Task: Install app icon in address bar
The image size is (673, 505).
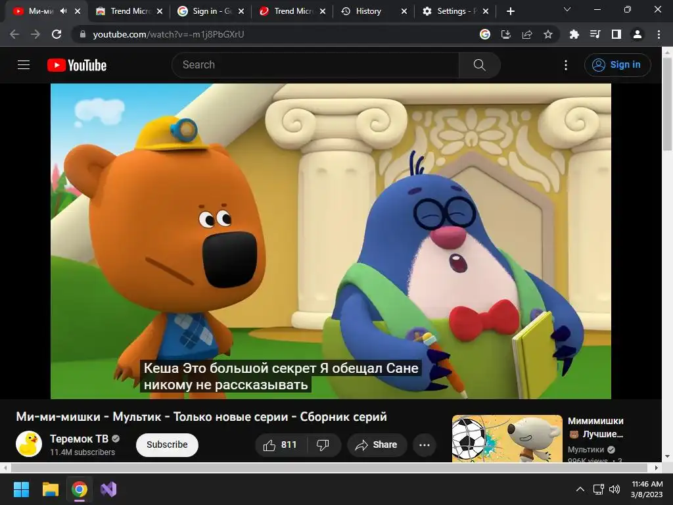Action: (x=506, y=34)
